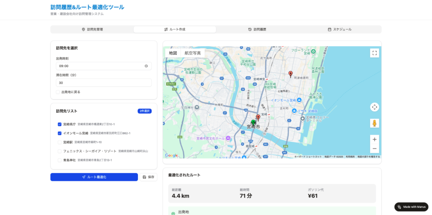Open the 訪問履歴 tab
The width and height of the screenshot is (432, 215).
[x=257, y=29]
